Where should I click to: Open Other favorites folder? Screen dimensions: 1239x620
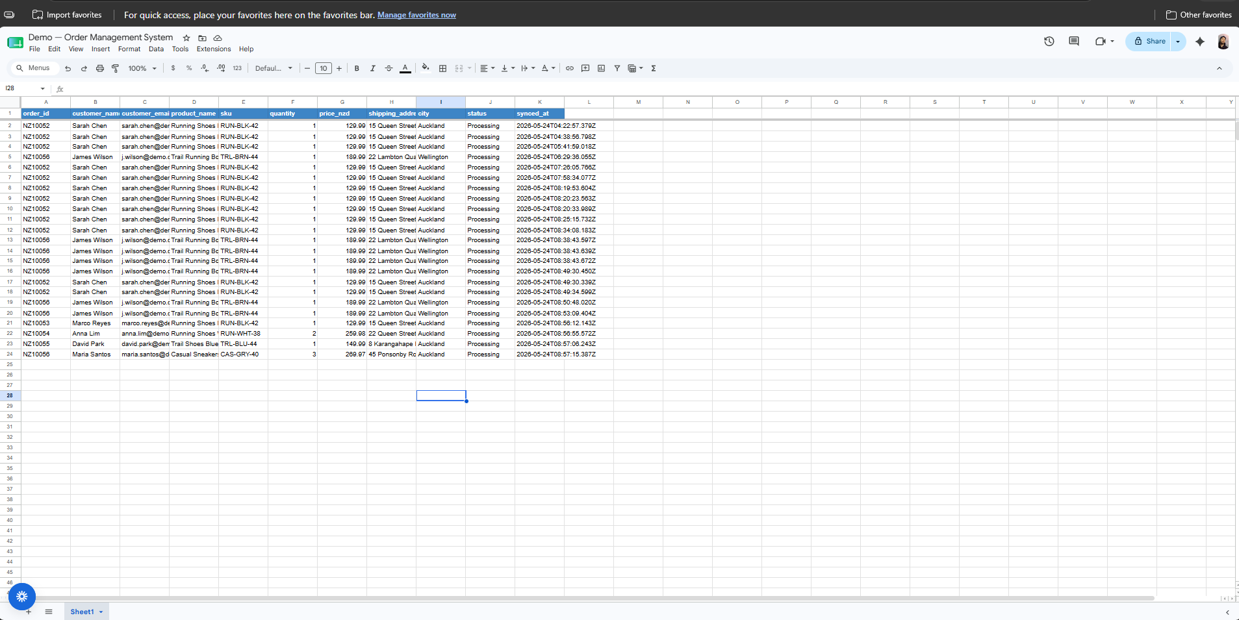[x=1199, y=15]
